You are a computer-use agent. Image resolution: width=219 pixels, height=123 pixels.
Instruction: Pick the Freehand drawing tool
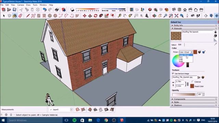pyautogui.click(x=33, y=16)
